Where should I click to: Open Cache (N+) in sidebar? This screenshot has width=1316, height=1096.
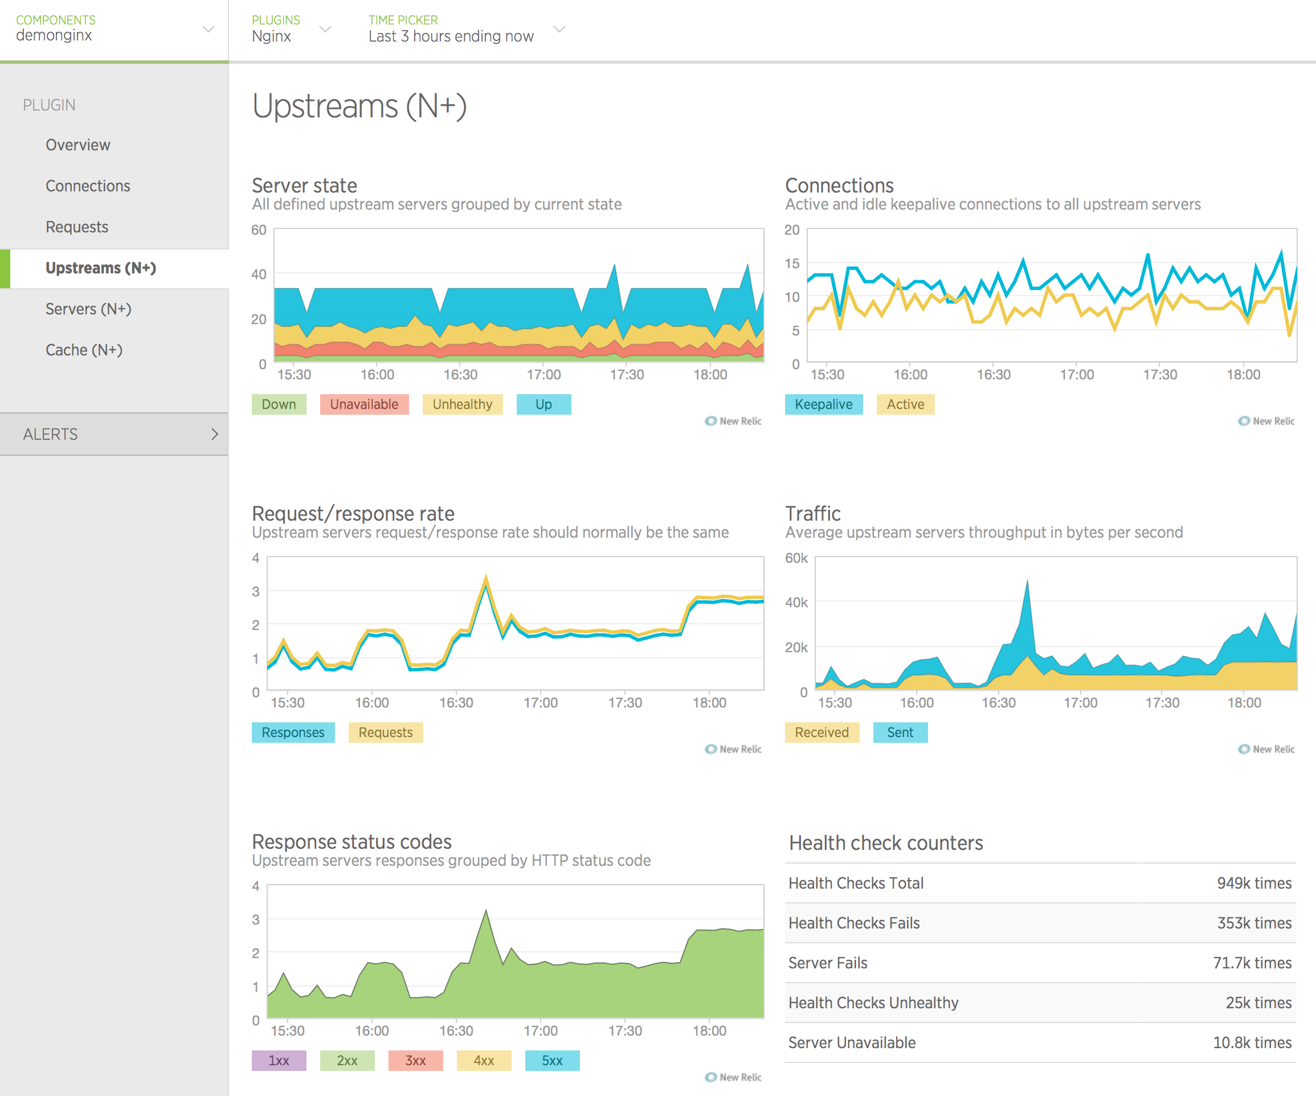click(x=84, y=350)
